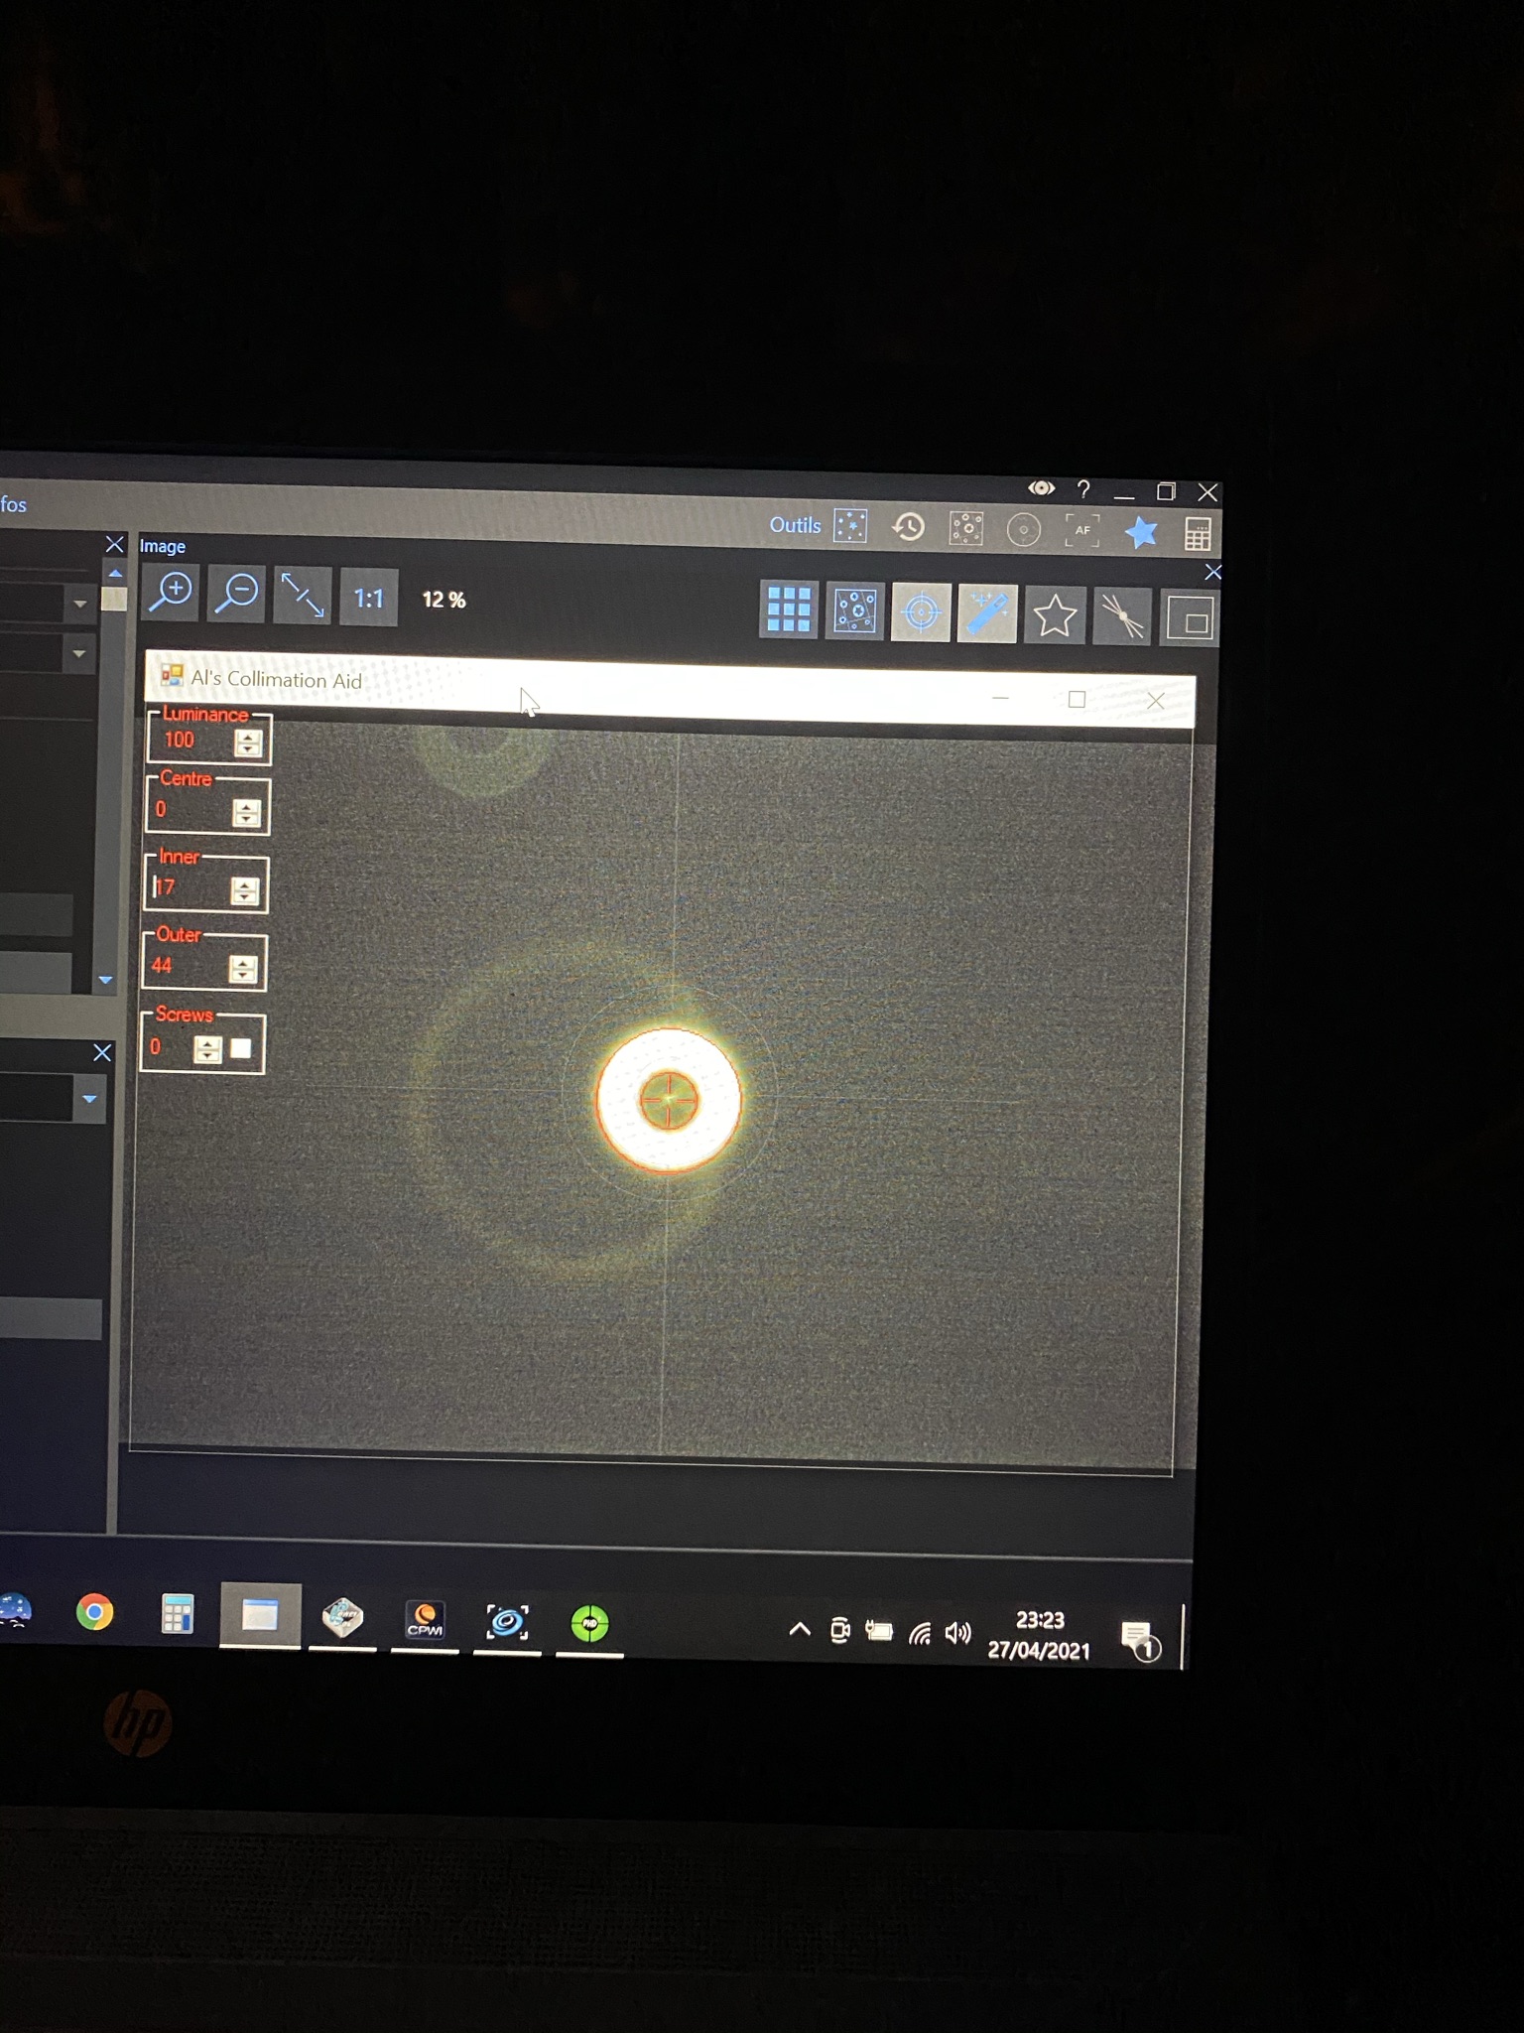
Task: Switch to the green target taskbar app
Action: pos(589,1624)
